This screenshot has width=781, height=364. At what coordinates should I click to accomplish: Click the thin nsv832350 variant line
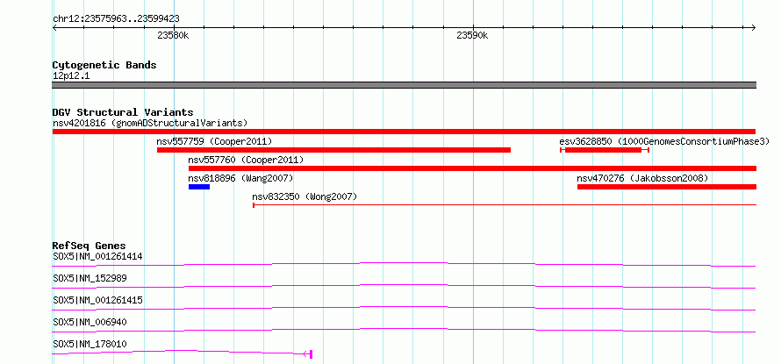pyautogui.click(x=505, y=205)
